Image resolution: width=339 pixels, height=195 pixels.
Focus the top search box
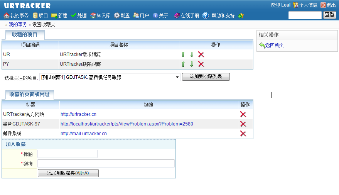pyautogui.click(x=305, y=15)
